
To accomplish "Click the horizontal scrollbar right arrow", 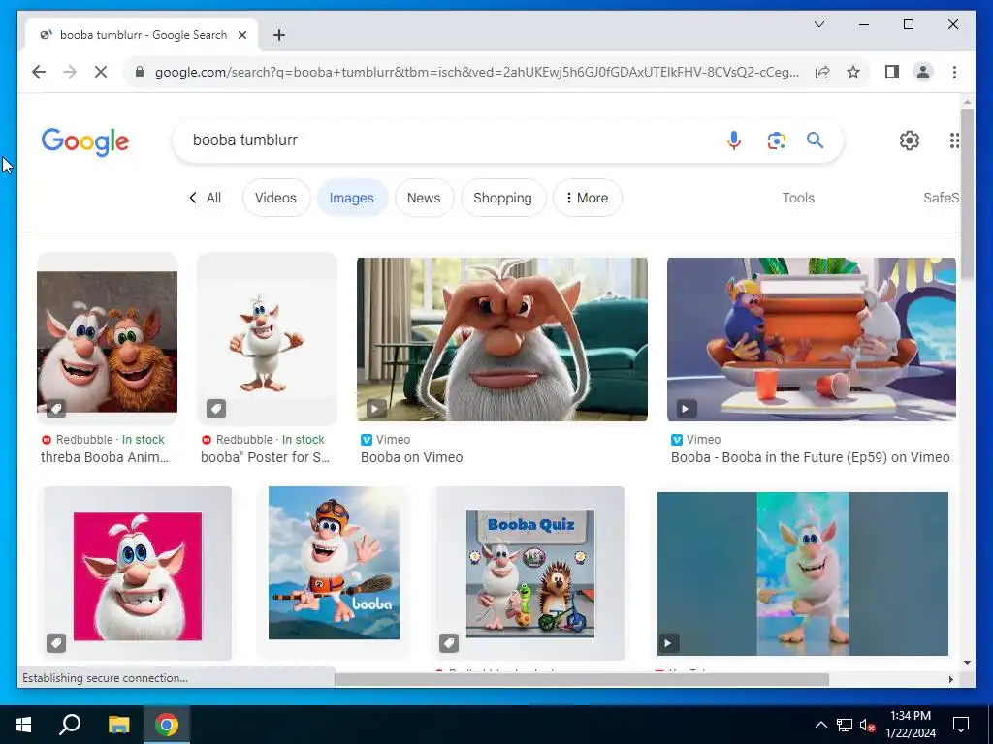I will pyautogui.click(x=950, y=679).
